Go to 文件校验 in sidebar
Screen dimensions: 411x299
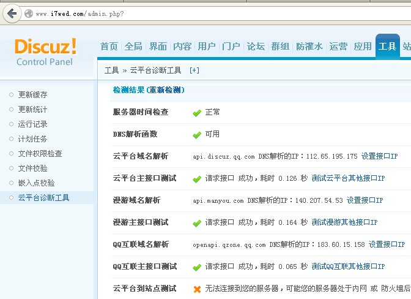coord(32,168)
